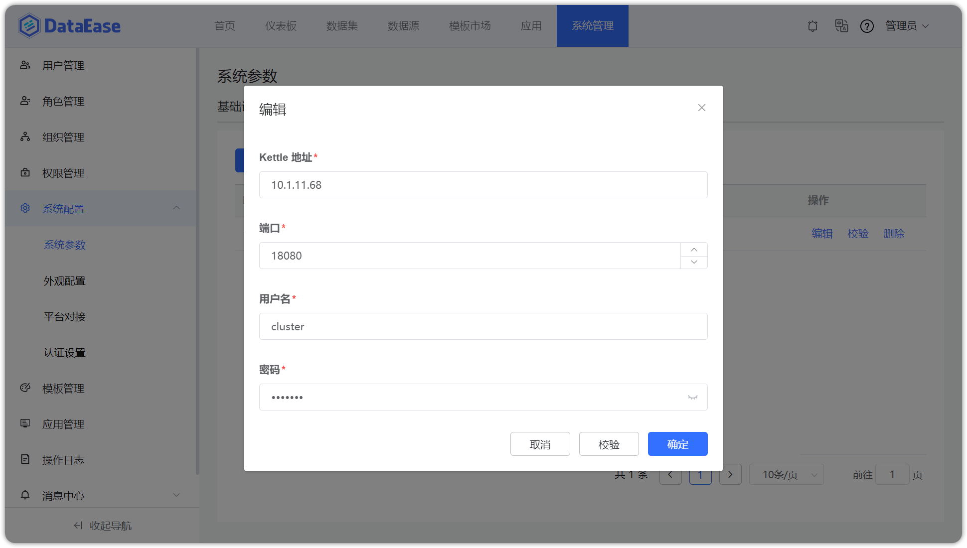Select the 模板管理 sidebar icon

tap(25, 388)
